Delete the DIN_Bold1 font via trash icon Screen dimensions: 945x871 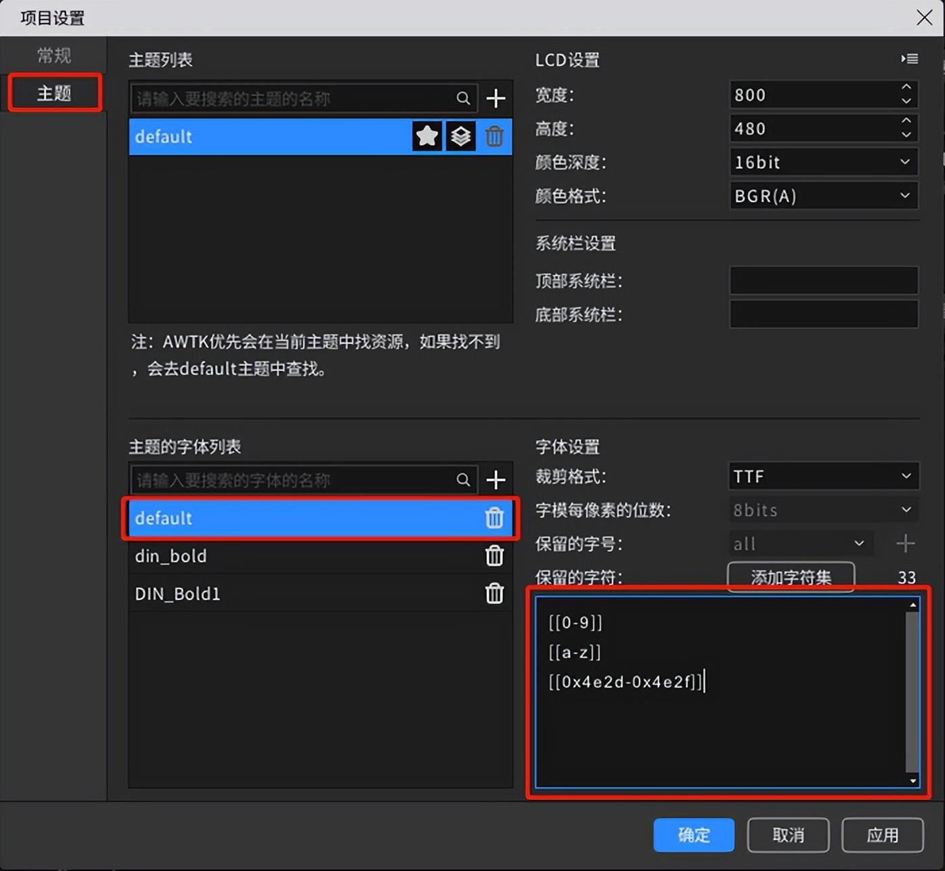[x=495, y=593]
